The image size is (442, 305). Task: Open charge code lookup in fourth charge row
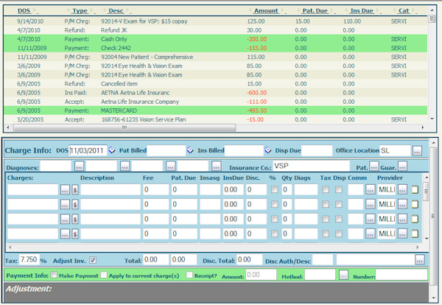65,234
